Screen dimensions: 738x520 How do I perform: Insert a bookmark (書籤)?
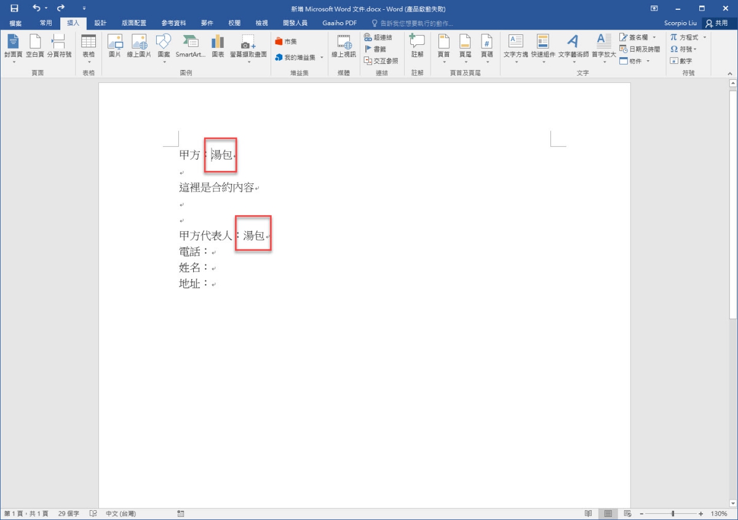376,49
